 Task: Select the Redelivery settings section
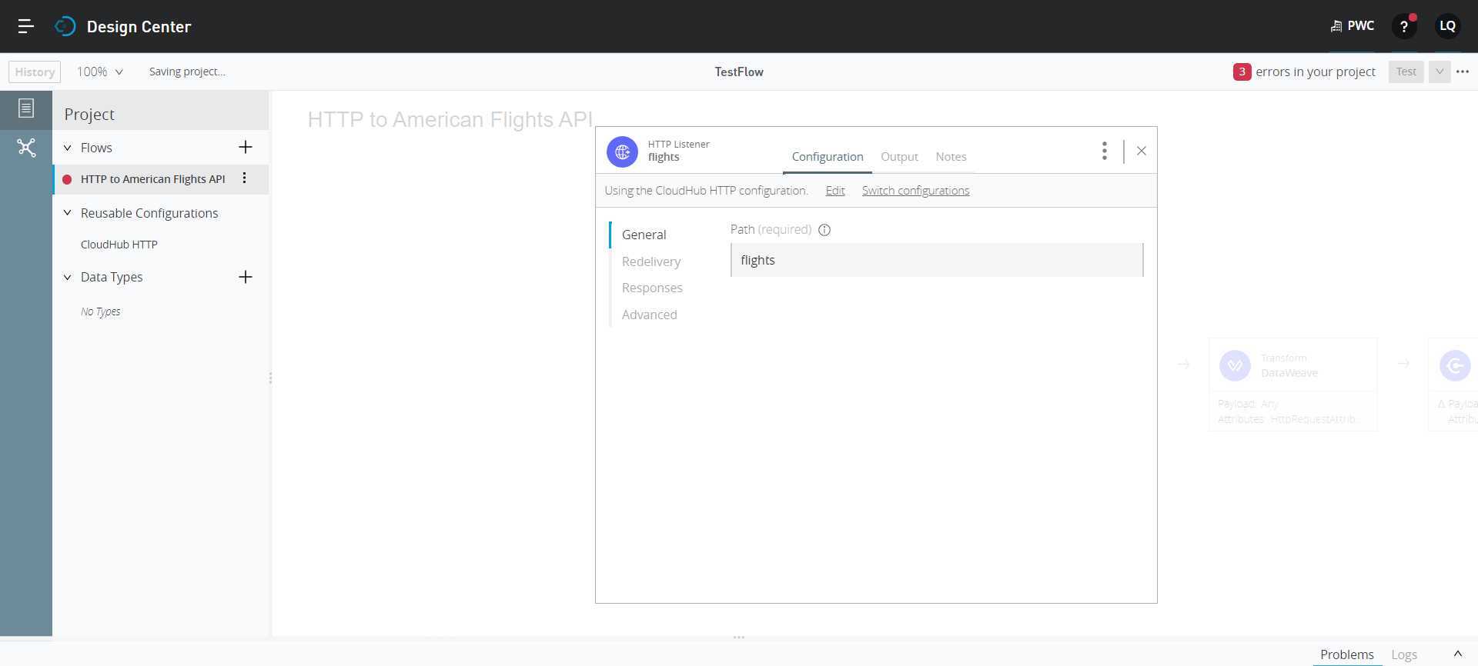(651, 261)
